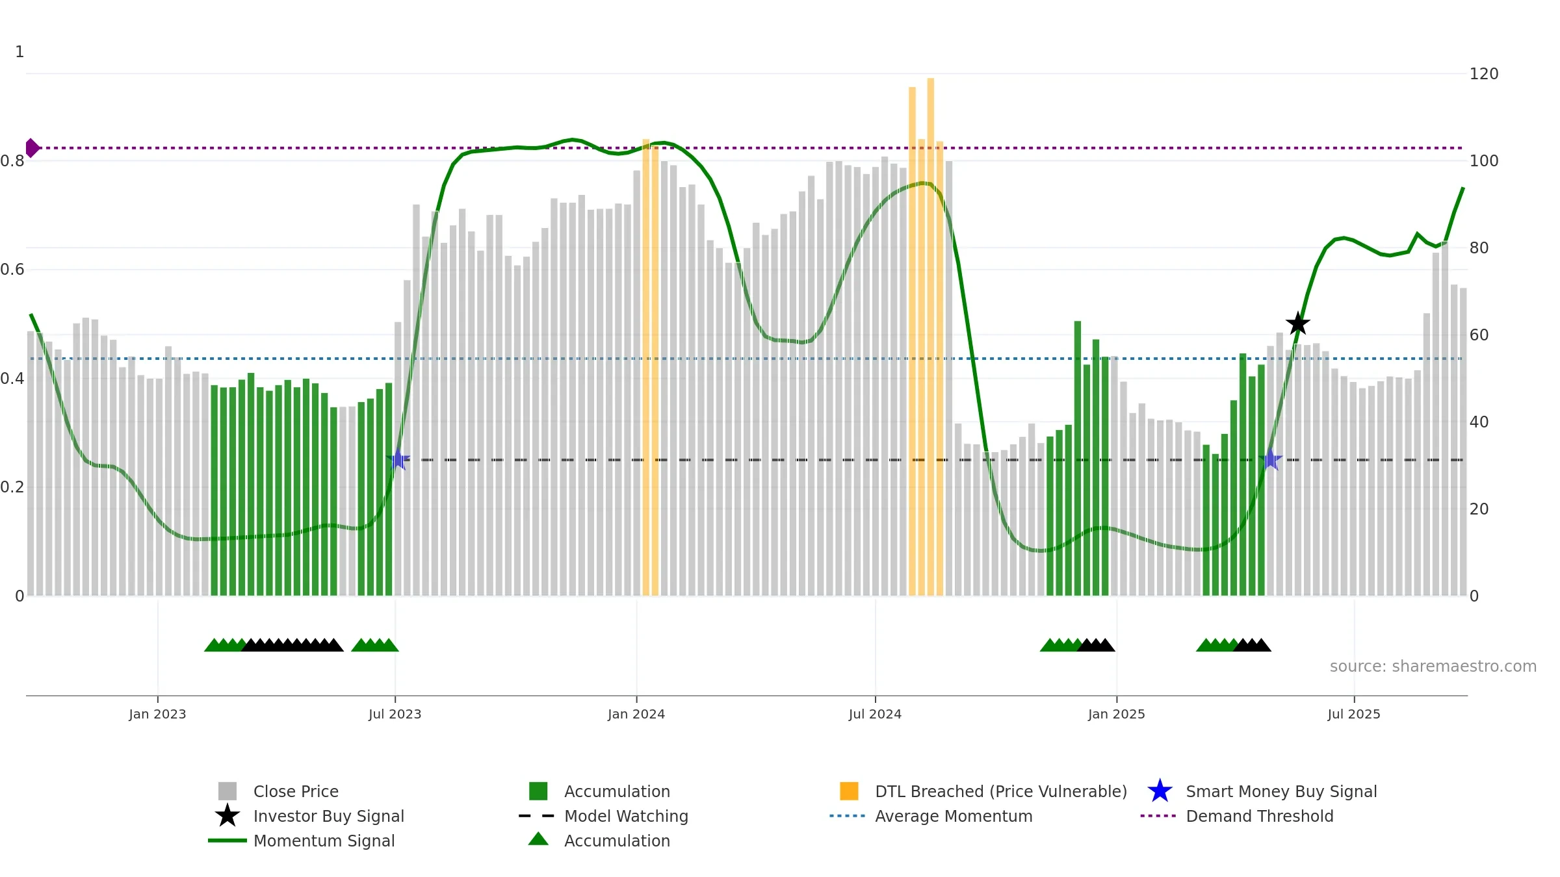Click the black star Investor Buy Signal legend icon

pyautogui.click(x=227, y=816)
